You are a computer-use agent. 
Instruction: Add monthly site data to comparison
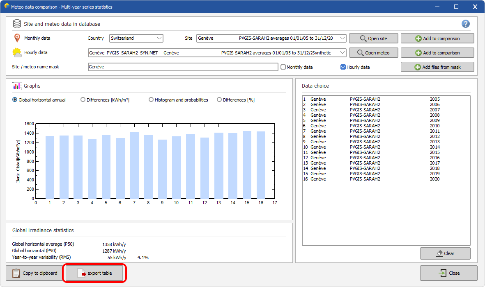437,38
